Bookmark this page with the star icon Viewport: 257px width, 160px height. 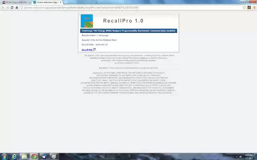tap(244, 8)
